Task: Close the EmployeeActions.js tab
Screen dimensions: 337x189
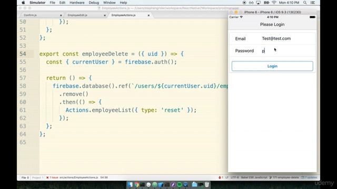Action: point(148,15)
